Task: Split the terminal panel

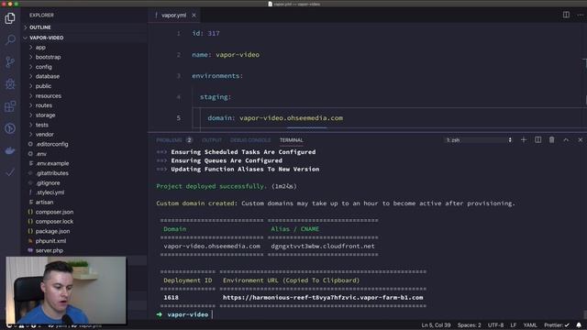Action: [x=537, y=140]
